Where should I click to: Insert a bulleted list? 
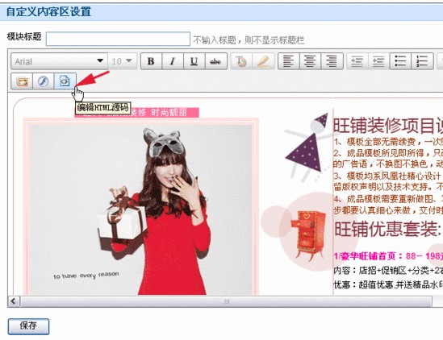click(x=400, y=61)
